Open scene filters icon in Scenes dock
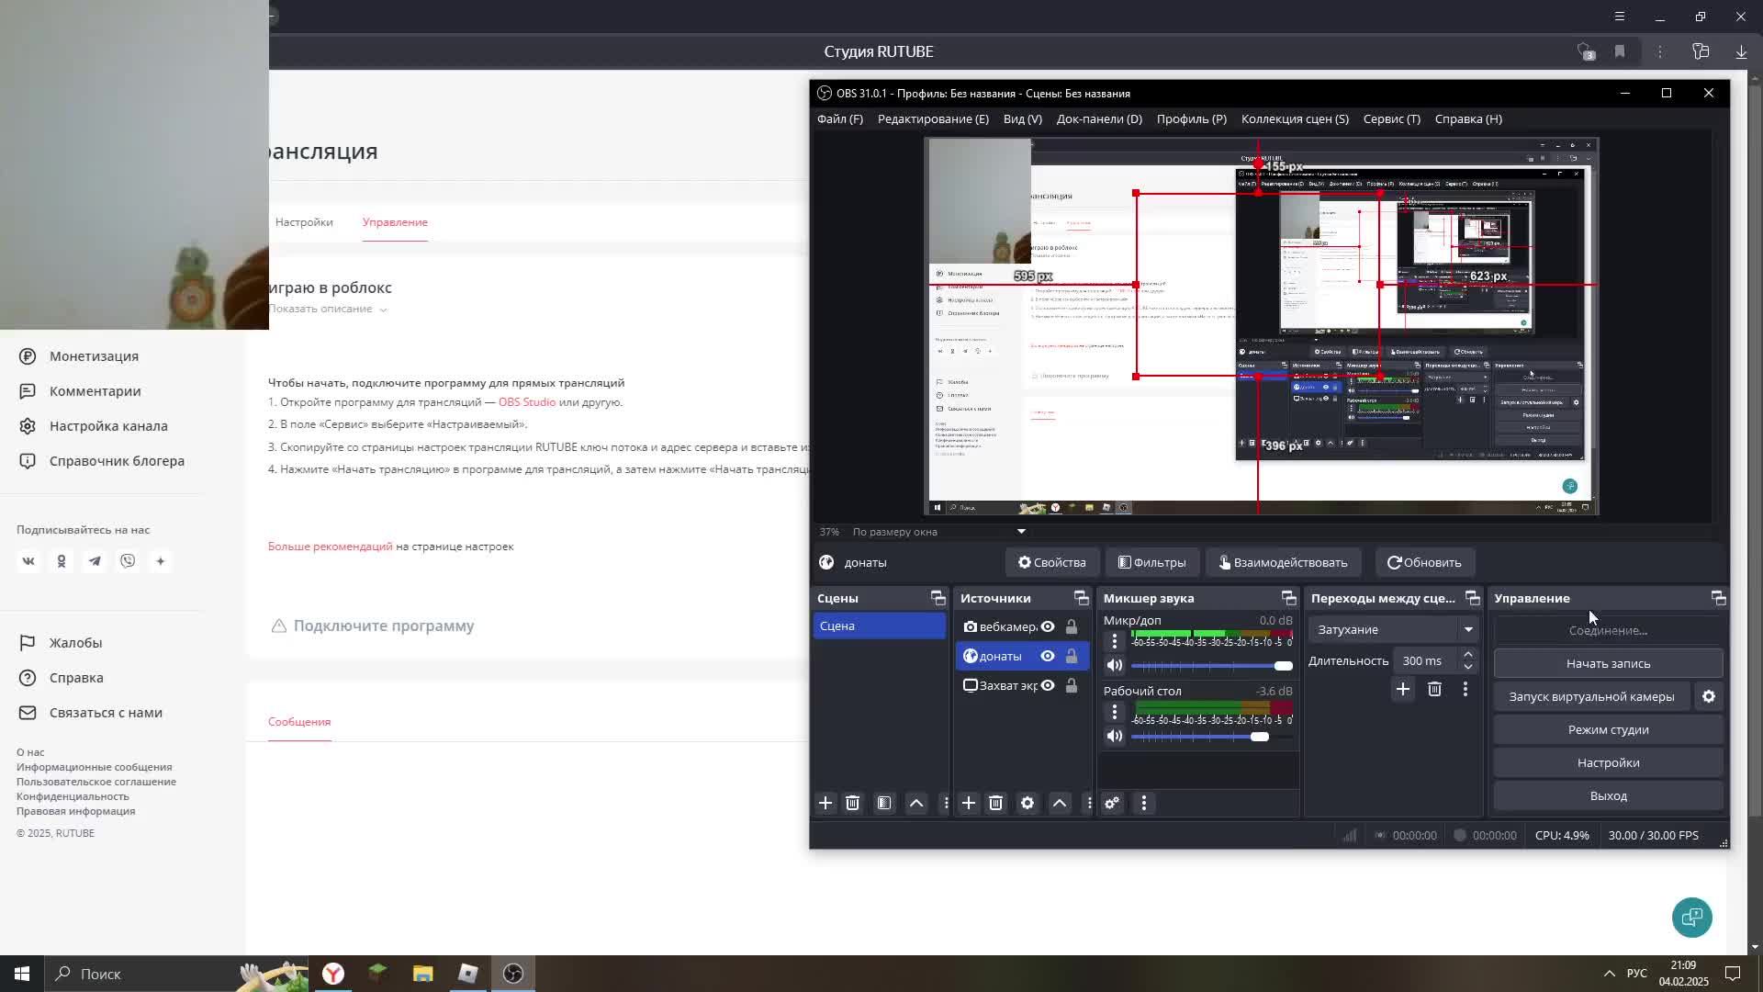This screenshot has height=992, width=1763. pos(884,803)
